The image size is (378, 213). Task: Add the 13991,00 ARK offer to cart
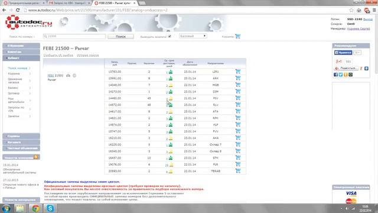(238, 78)
